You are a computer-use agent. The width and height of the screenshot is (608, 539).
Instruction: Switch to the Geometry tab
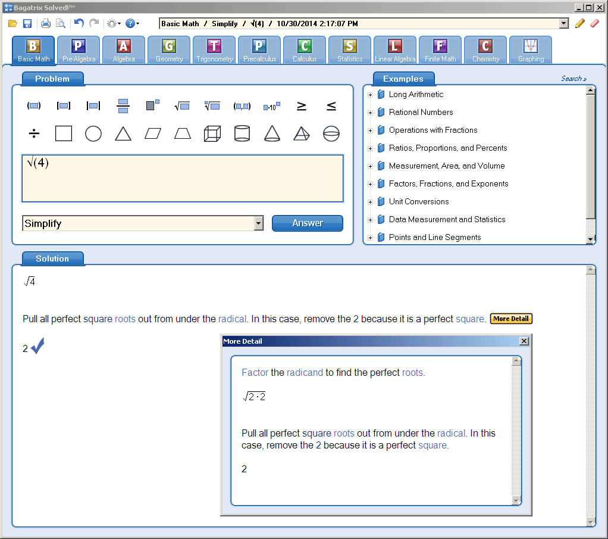[x=169, y=50]
